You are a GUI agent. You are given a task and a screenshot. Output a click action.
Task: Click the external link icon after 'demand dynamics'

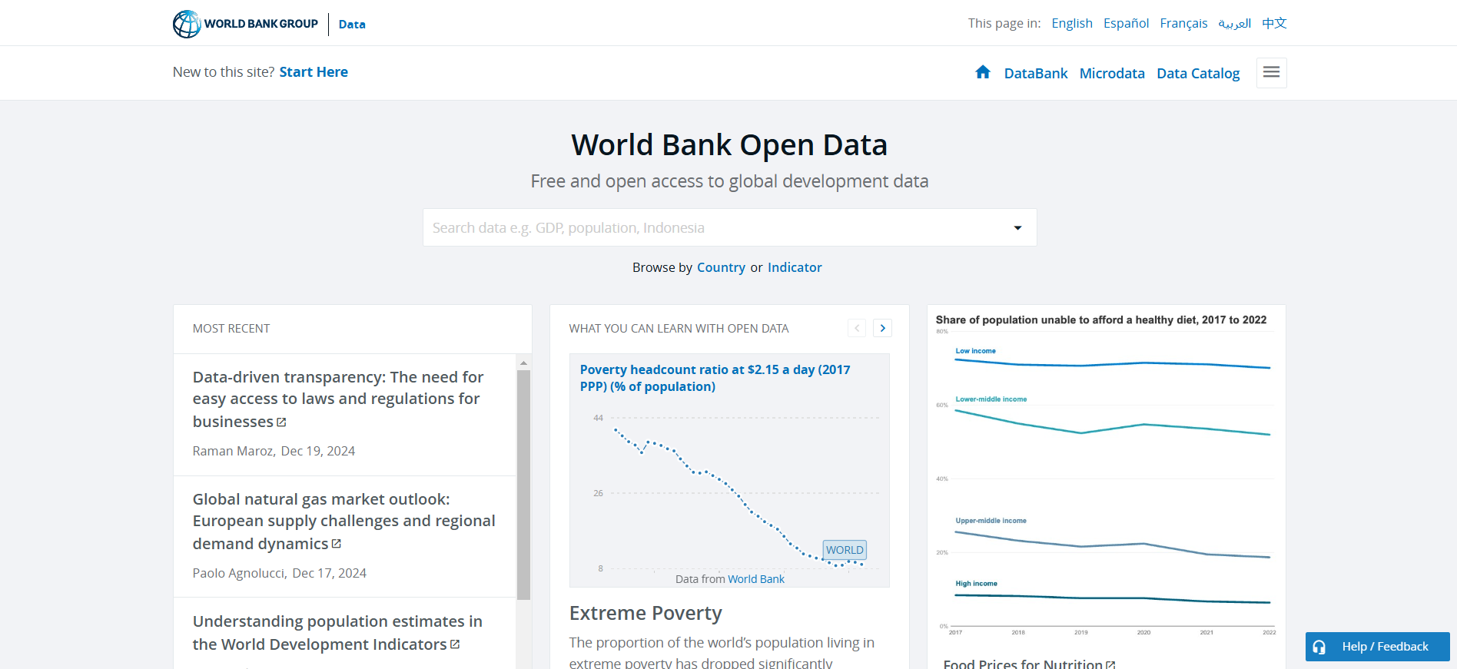336,544
